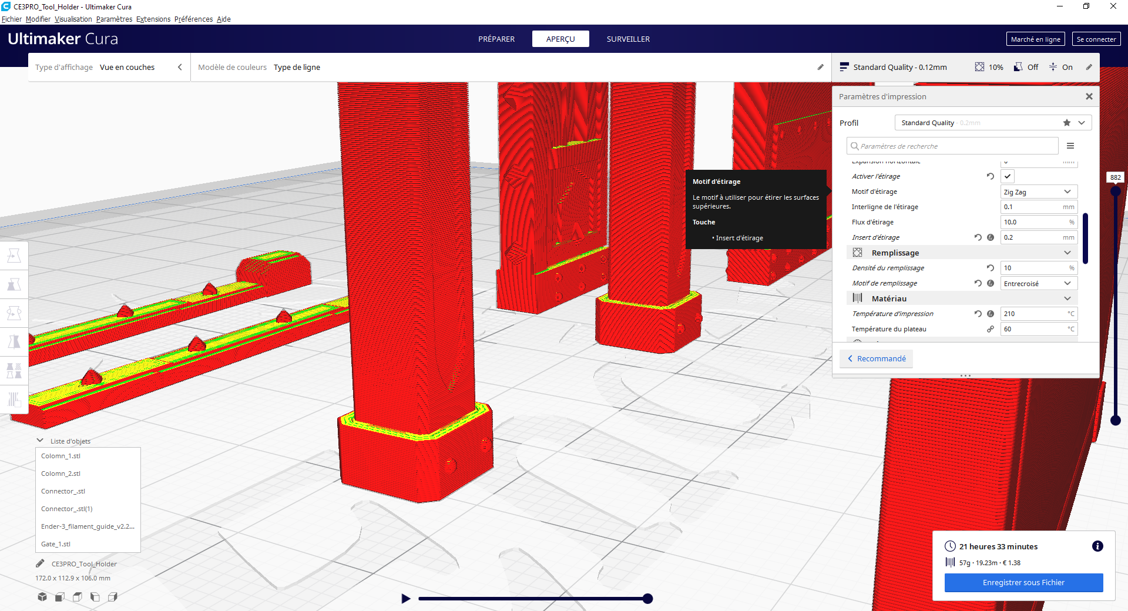Rename project via pencil icon near CE3PRO_Tool_Holder
Image resolution: width=1128 pixels, height=611 pixels.
(x=41, y=563)
